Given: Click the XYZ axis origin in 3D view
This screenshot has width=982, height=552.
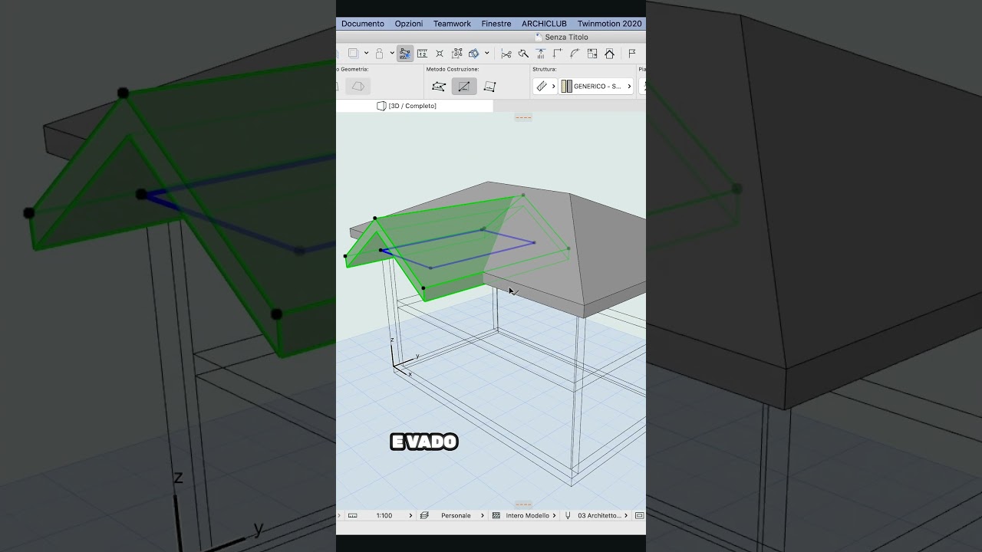Looking at the screenshot, I should coord(394,366).
